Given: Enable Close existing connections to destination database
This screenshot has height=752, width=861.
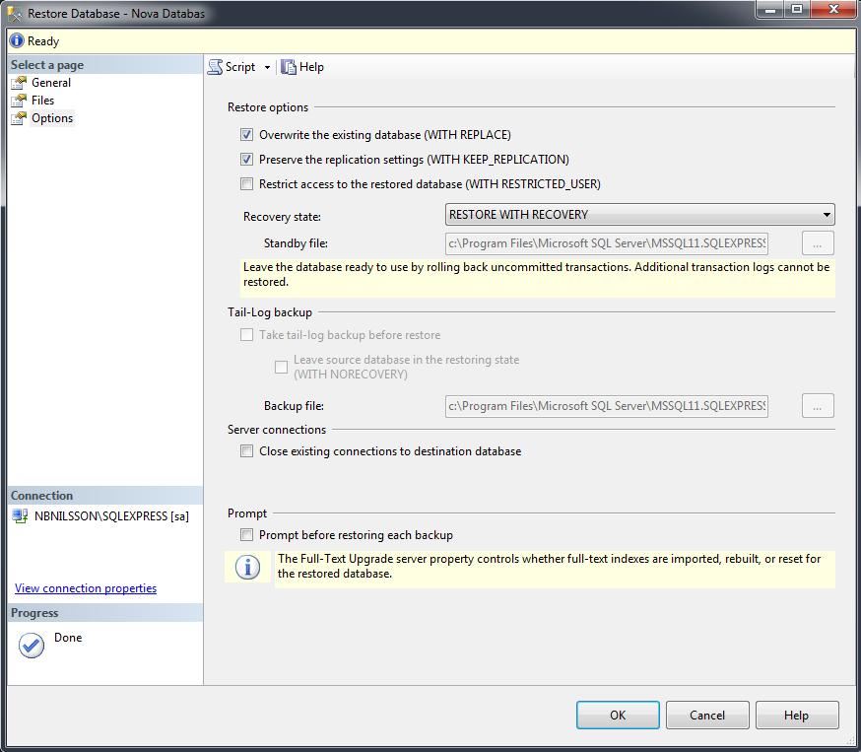Looking at the screenshot, I should pos(247,451).
